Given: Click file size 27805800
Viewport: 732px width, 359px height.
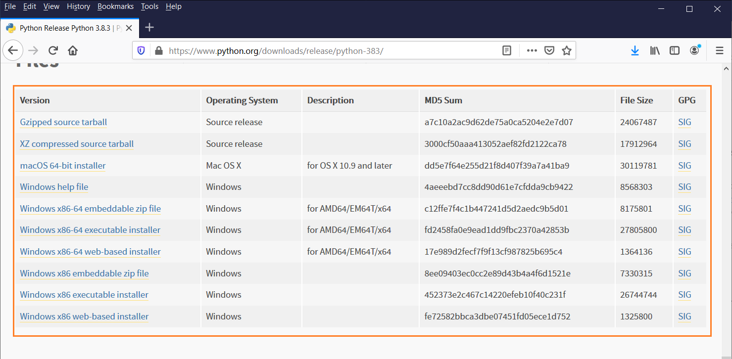Looking at the screenshot, I should tap(638, 230).
